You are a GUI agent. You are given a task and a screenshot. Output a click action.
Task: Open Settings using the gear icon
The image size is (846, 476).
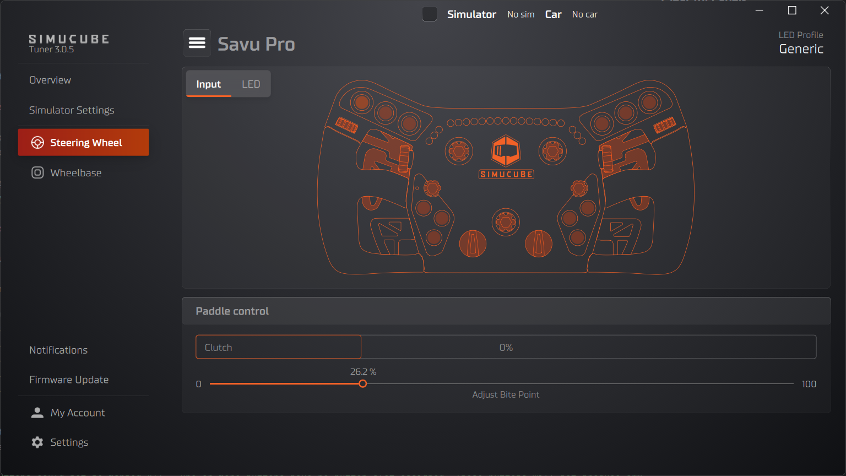pyautogui.click(x=36, y=442)
